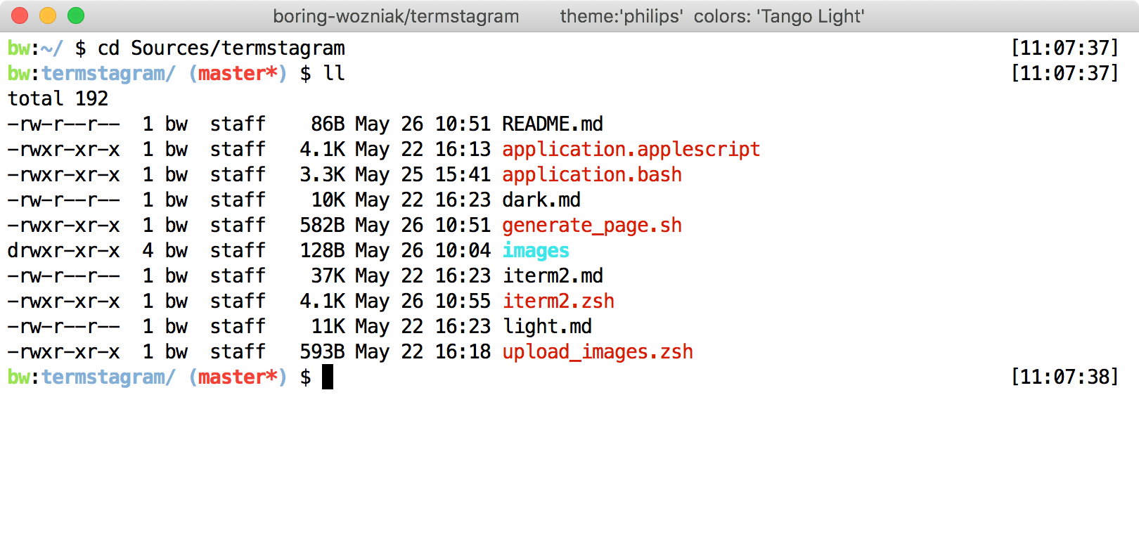Click the 'total 192' output line
The width and height of the screenshot is (1139, 544).
(x=58, y=99)
